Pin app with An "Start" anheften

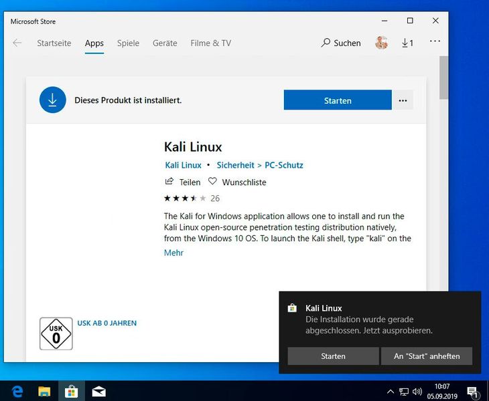point(427,356)
